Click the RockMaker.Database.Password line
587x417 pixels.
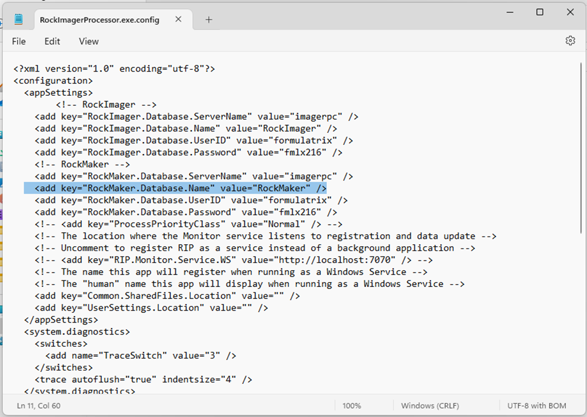[x=185, y=212]
